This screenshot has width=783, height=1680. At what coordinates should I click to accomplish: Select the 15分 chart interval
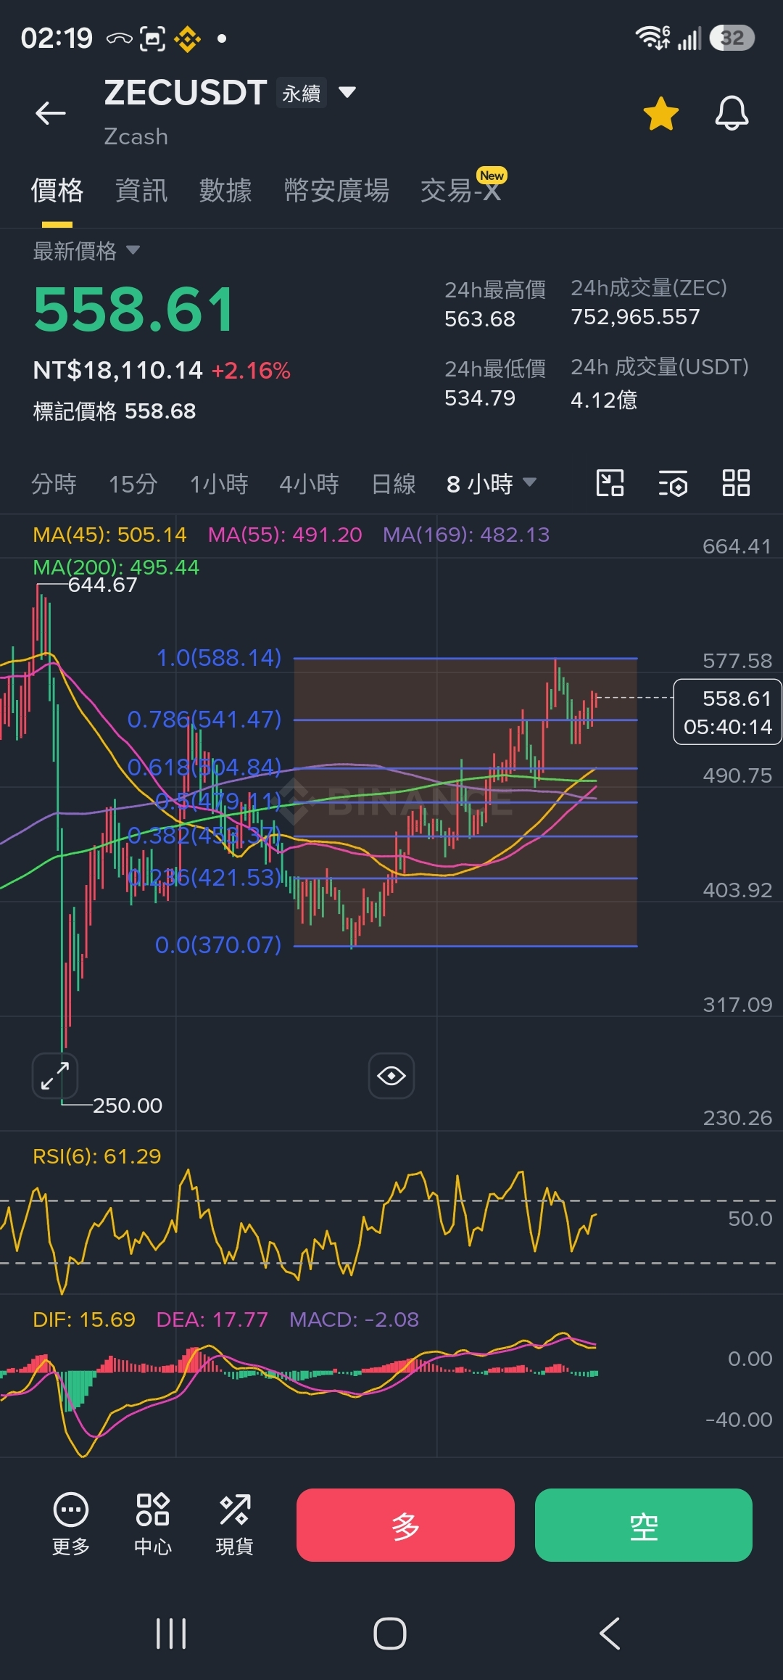pos(133,484)
